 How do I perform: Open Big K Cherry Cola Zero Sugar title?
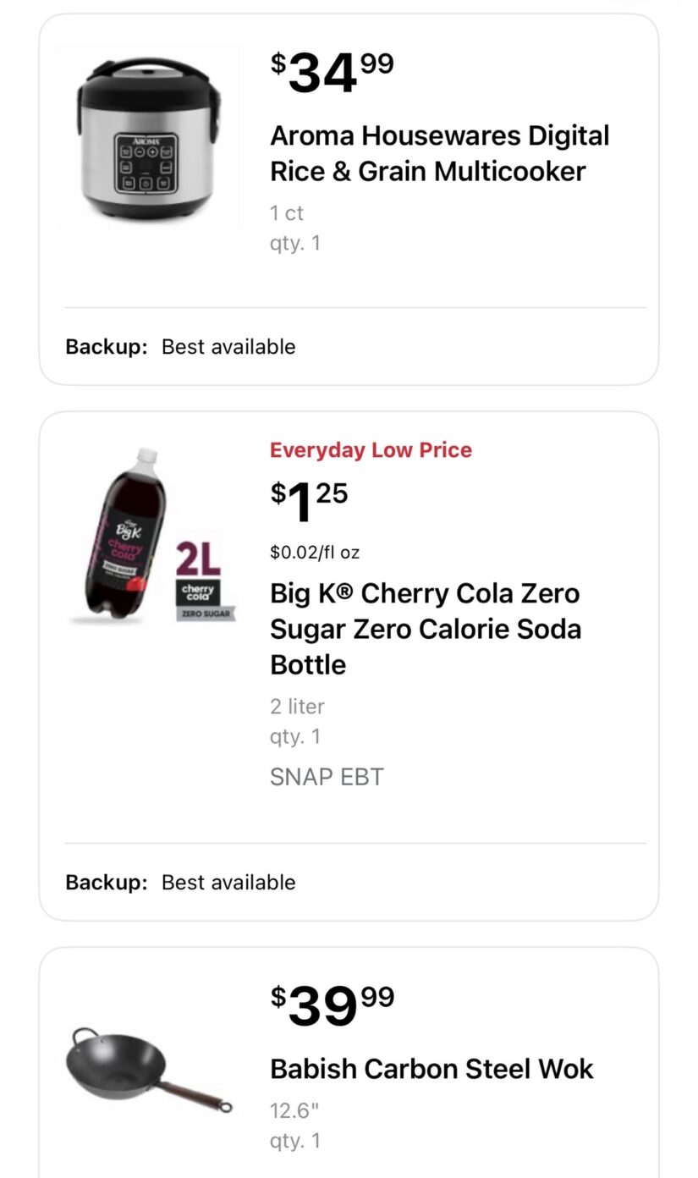click(426, 629)
